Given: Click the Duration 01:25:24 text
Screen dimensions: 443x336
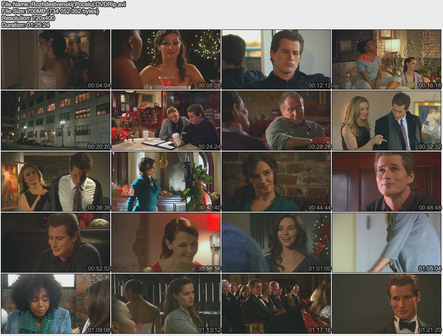Looking at the screenshot, I should (26, 25).
